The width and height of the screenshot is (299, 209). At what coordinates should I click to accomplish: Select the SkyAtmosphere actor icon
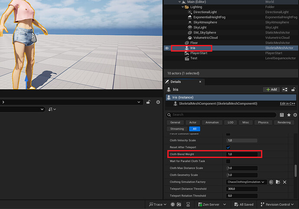(190, 23)
